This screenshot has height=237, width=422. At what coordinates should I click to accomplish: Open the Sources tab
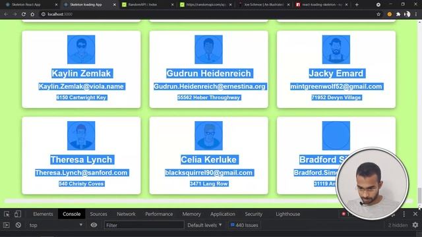98,214
